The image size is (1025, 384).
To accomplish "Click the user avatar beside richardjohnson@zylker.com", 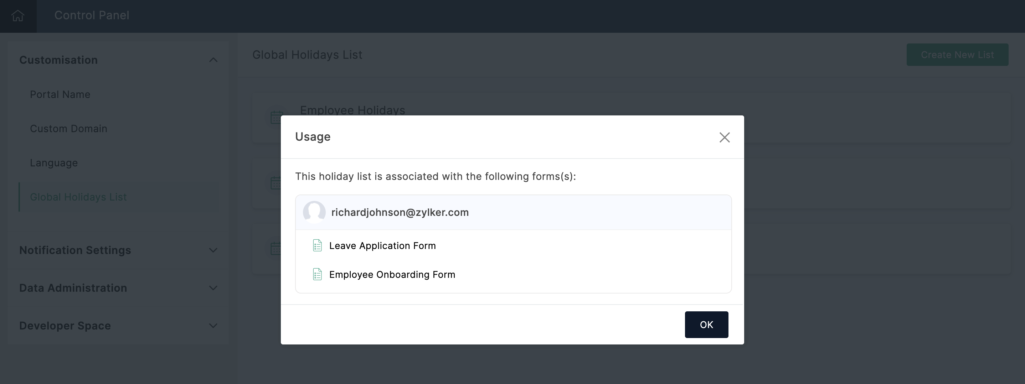I will click(314, 212).
